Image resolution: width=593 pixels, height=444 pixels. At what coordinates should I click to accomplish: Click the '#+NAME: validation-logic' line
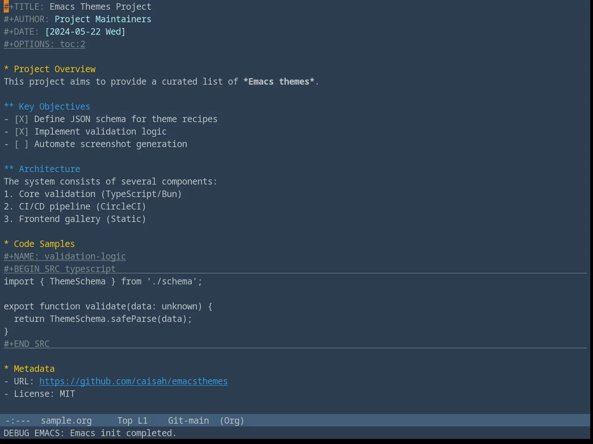[65, 256]
